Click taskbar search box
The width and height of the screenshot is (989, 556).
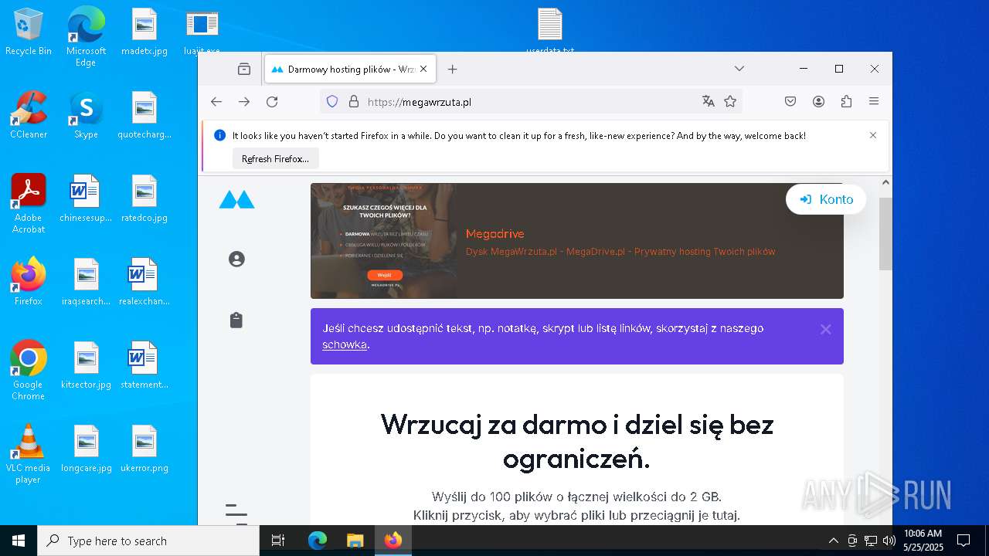point(148,541)
